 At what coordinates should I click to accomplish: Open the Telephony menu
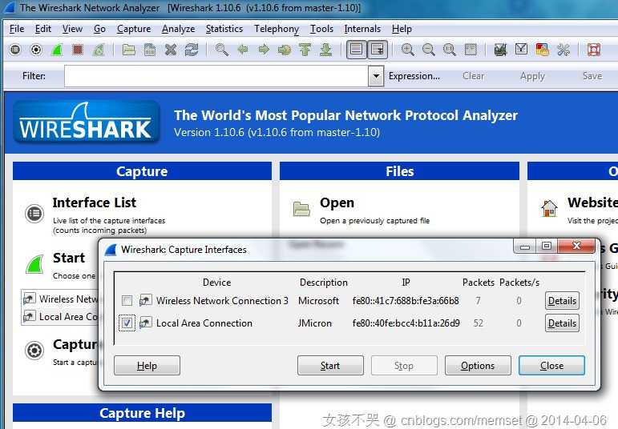pos(277,29)
